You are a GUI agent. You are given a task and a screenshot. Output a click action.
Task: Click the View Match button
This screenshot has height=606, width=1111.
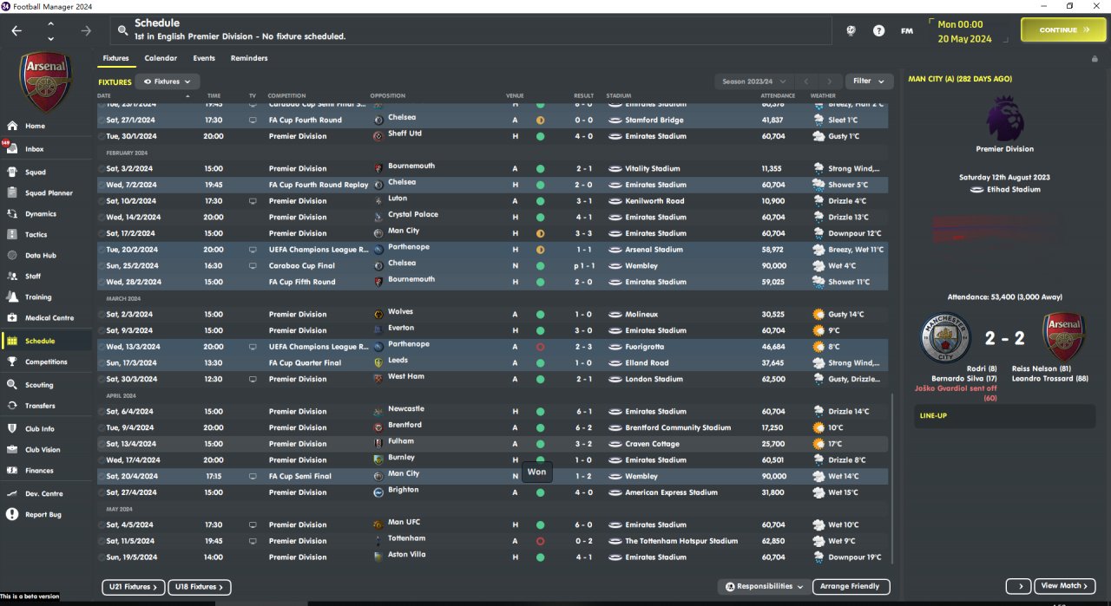[1064, 586]
